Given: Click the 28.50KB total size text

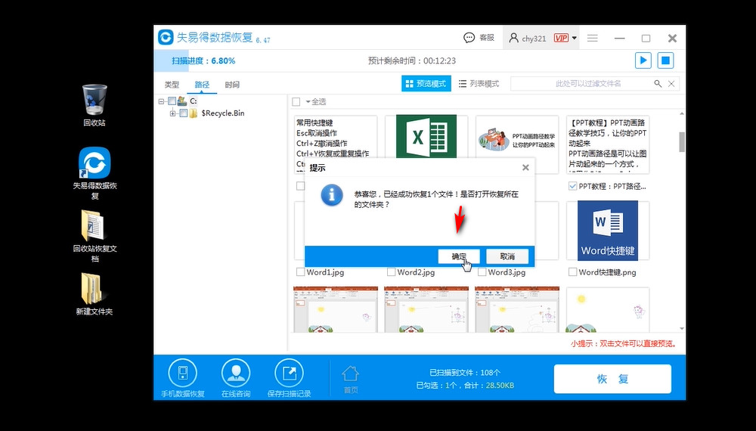Looking at the screenshot, I should (x=500, y=385).
